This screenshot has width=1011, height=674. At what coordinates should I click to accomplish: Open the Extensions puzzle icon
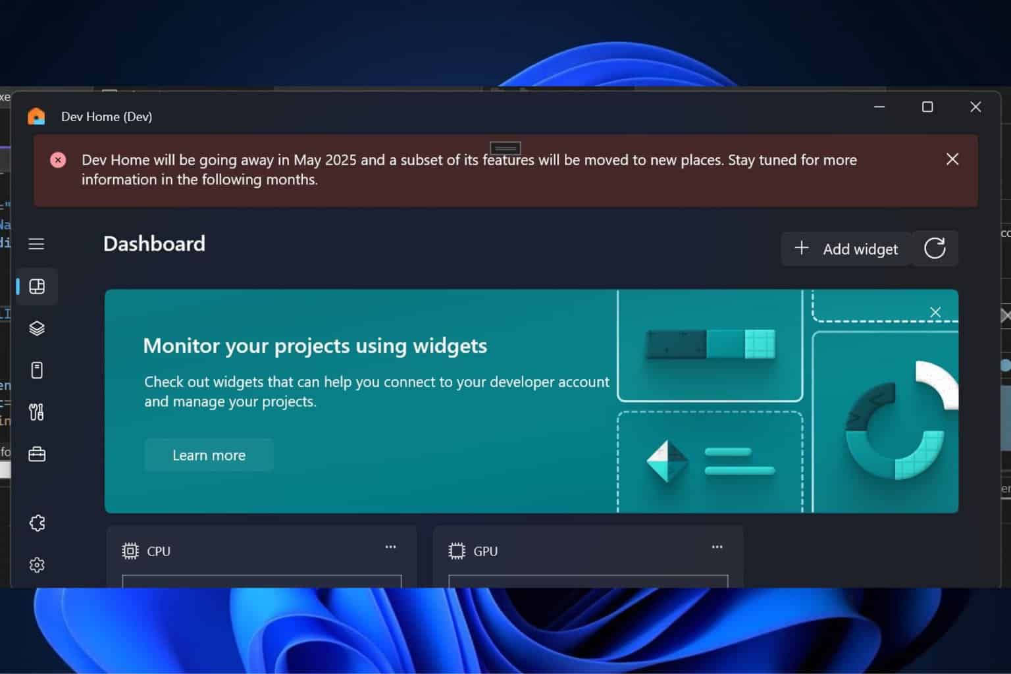coord(37,523)
